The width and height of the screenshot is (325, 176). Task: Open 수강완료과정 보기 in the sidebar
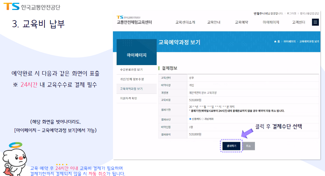point(136,70)
